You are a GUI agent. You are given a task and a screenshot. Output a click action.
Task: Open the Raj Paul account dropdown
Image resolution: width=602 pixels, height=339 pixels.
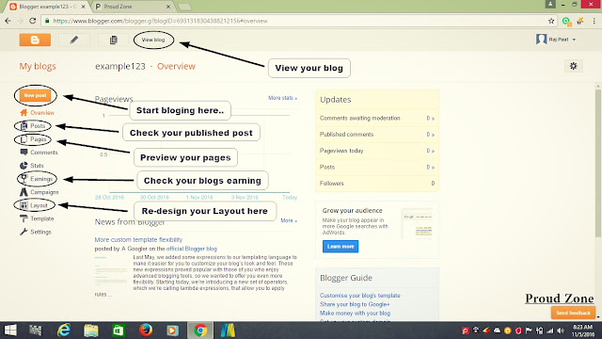coord(556,40)
